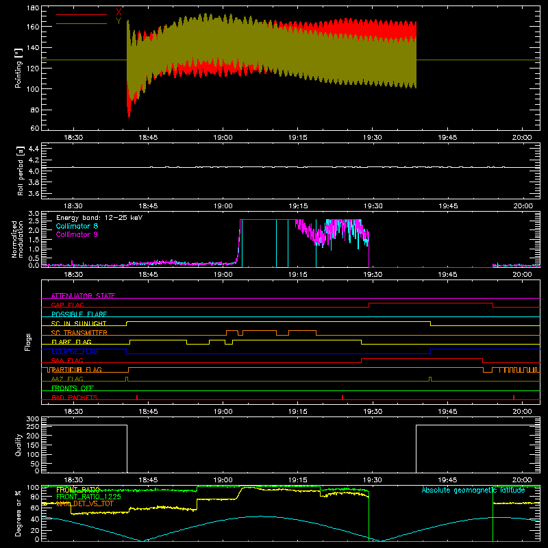548x548 pixels.
Task: Select the FLARE_FLAG label
Action: (71, 342)
